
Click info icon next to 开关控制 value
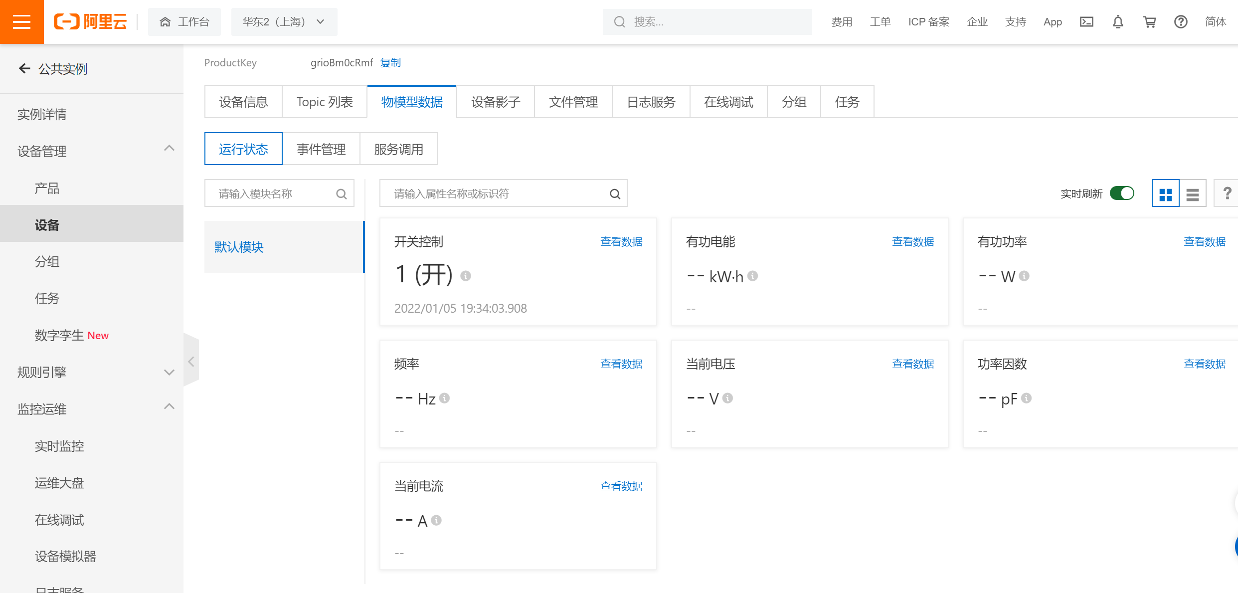tap(466, 276)
